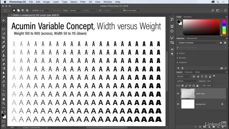Expand the Brushes library group
The height and width of the screenshot is (129, 229).
click(x=177, y=58)
